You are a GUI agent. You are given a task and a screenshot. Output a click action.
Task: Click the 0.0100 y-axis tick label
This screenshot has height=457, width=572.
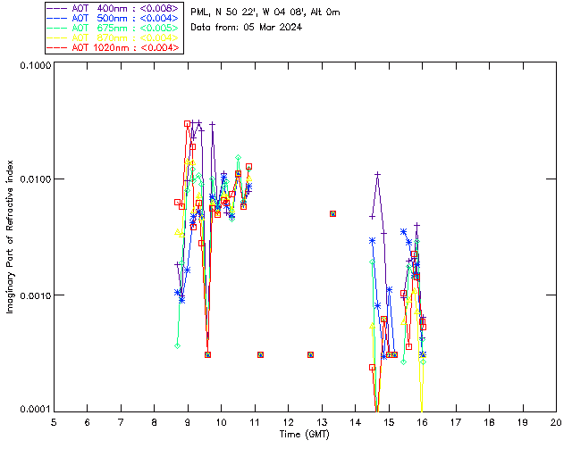point(36,179)
